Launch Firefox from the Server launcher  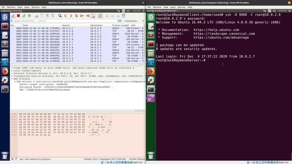5,72
